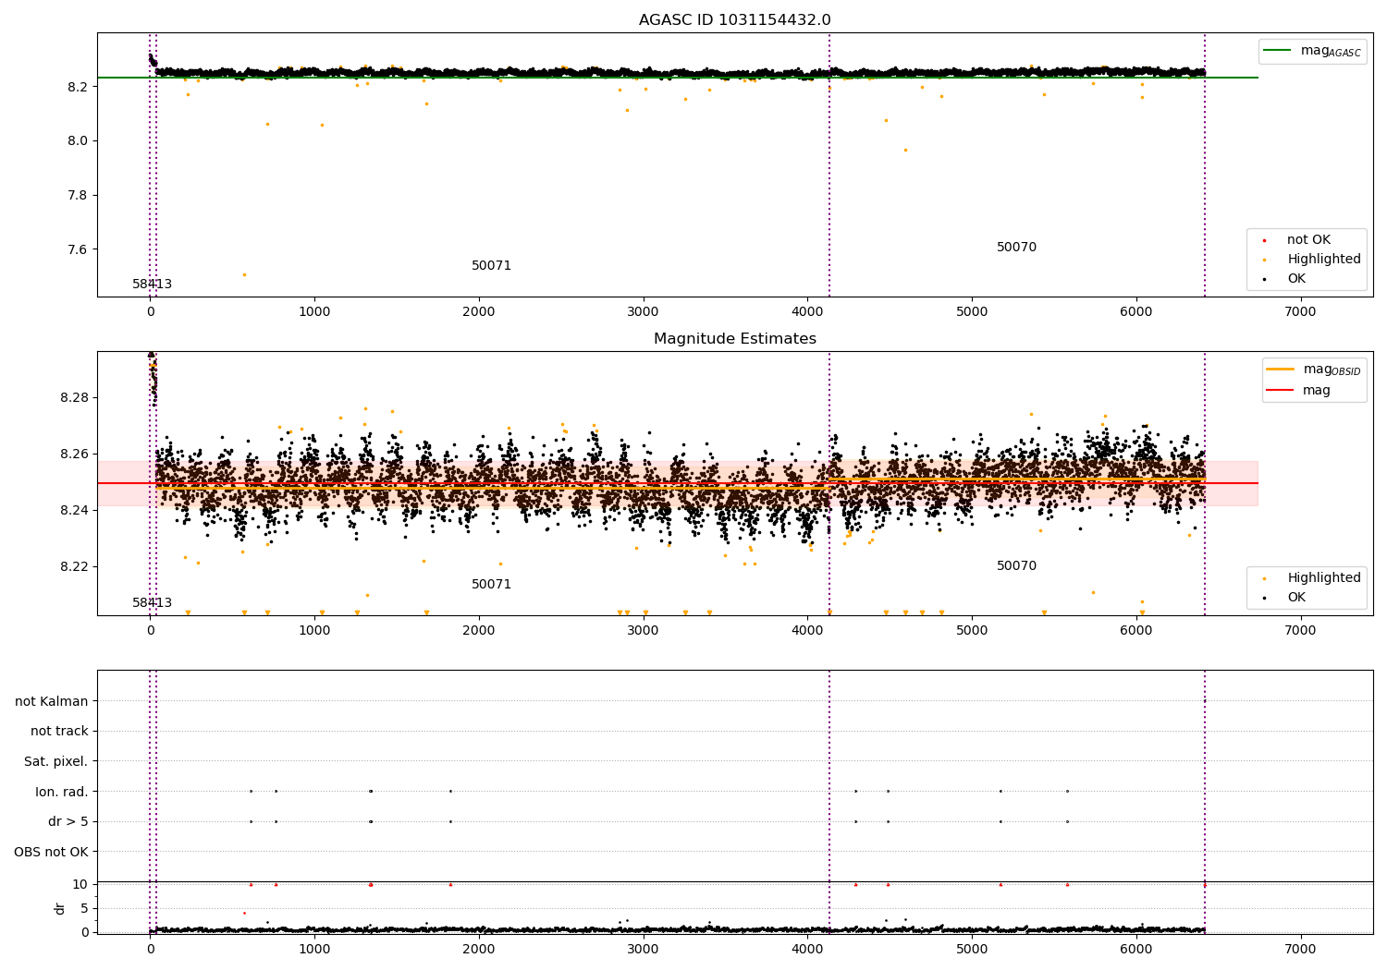The height and width of the screenshot is (970, 1387).
Task: Click the 'not Kalman' y-axis label
Action: point(52,702)
